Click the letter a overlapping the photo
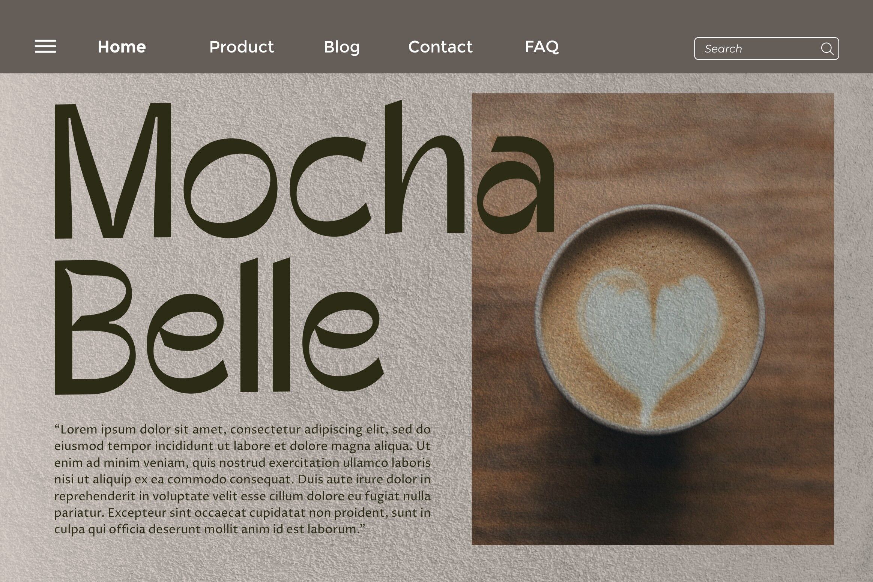The height and width of the screenshot is (582, 873). click(516, 183)
